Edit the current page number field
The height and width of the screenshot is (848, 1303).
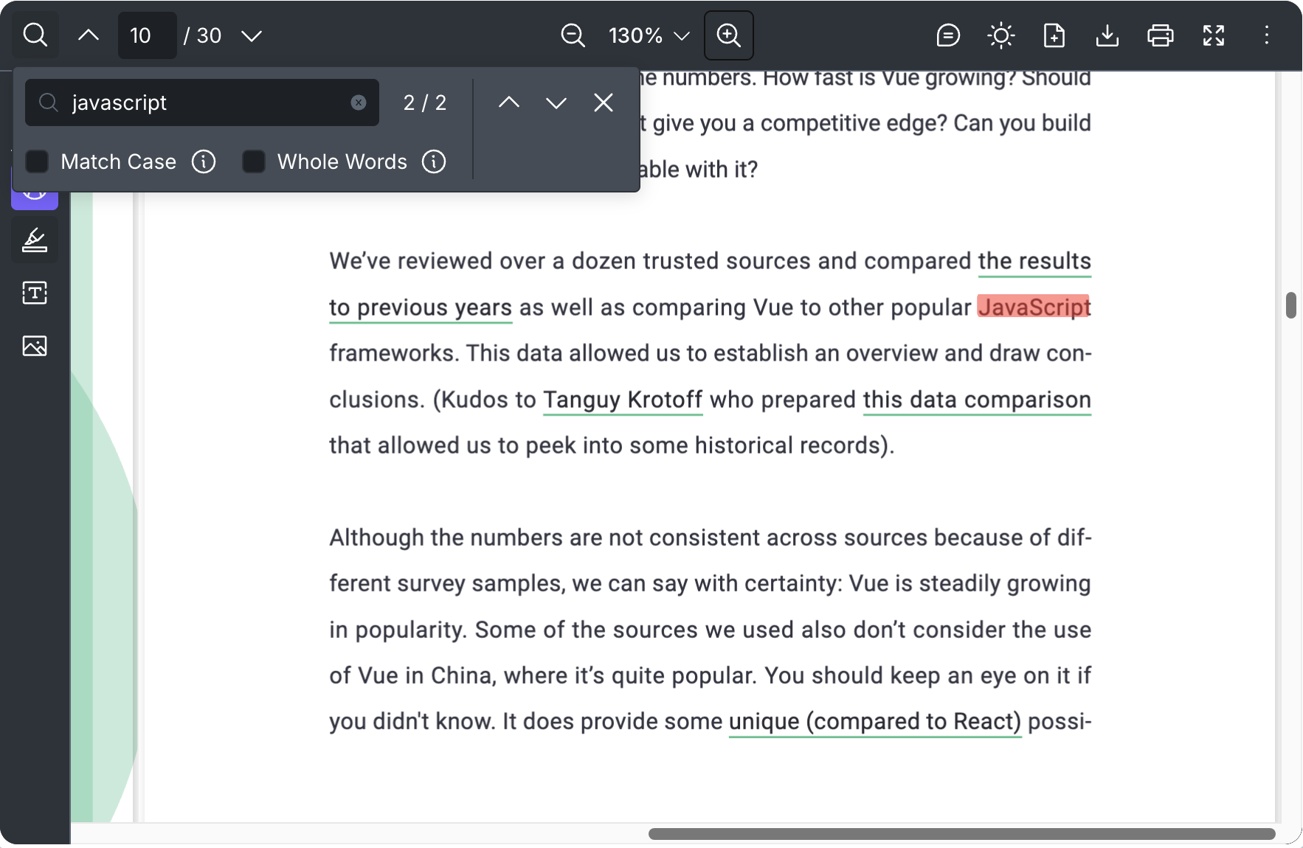coord(147,35)
